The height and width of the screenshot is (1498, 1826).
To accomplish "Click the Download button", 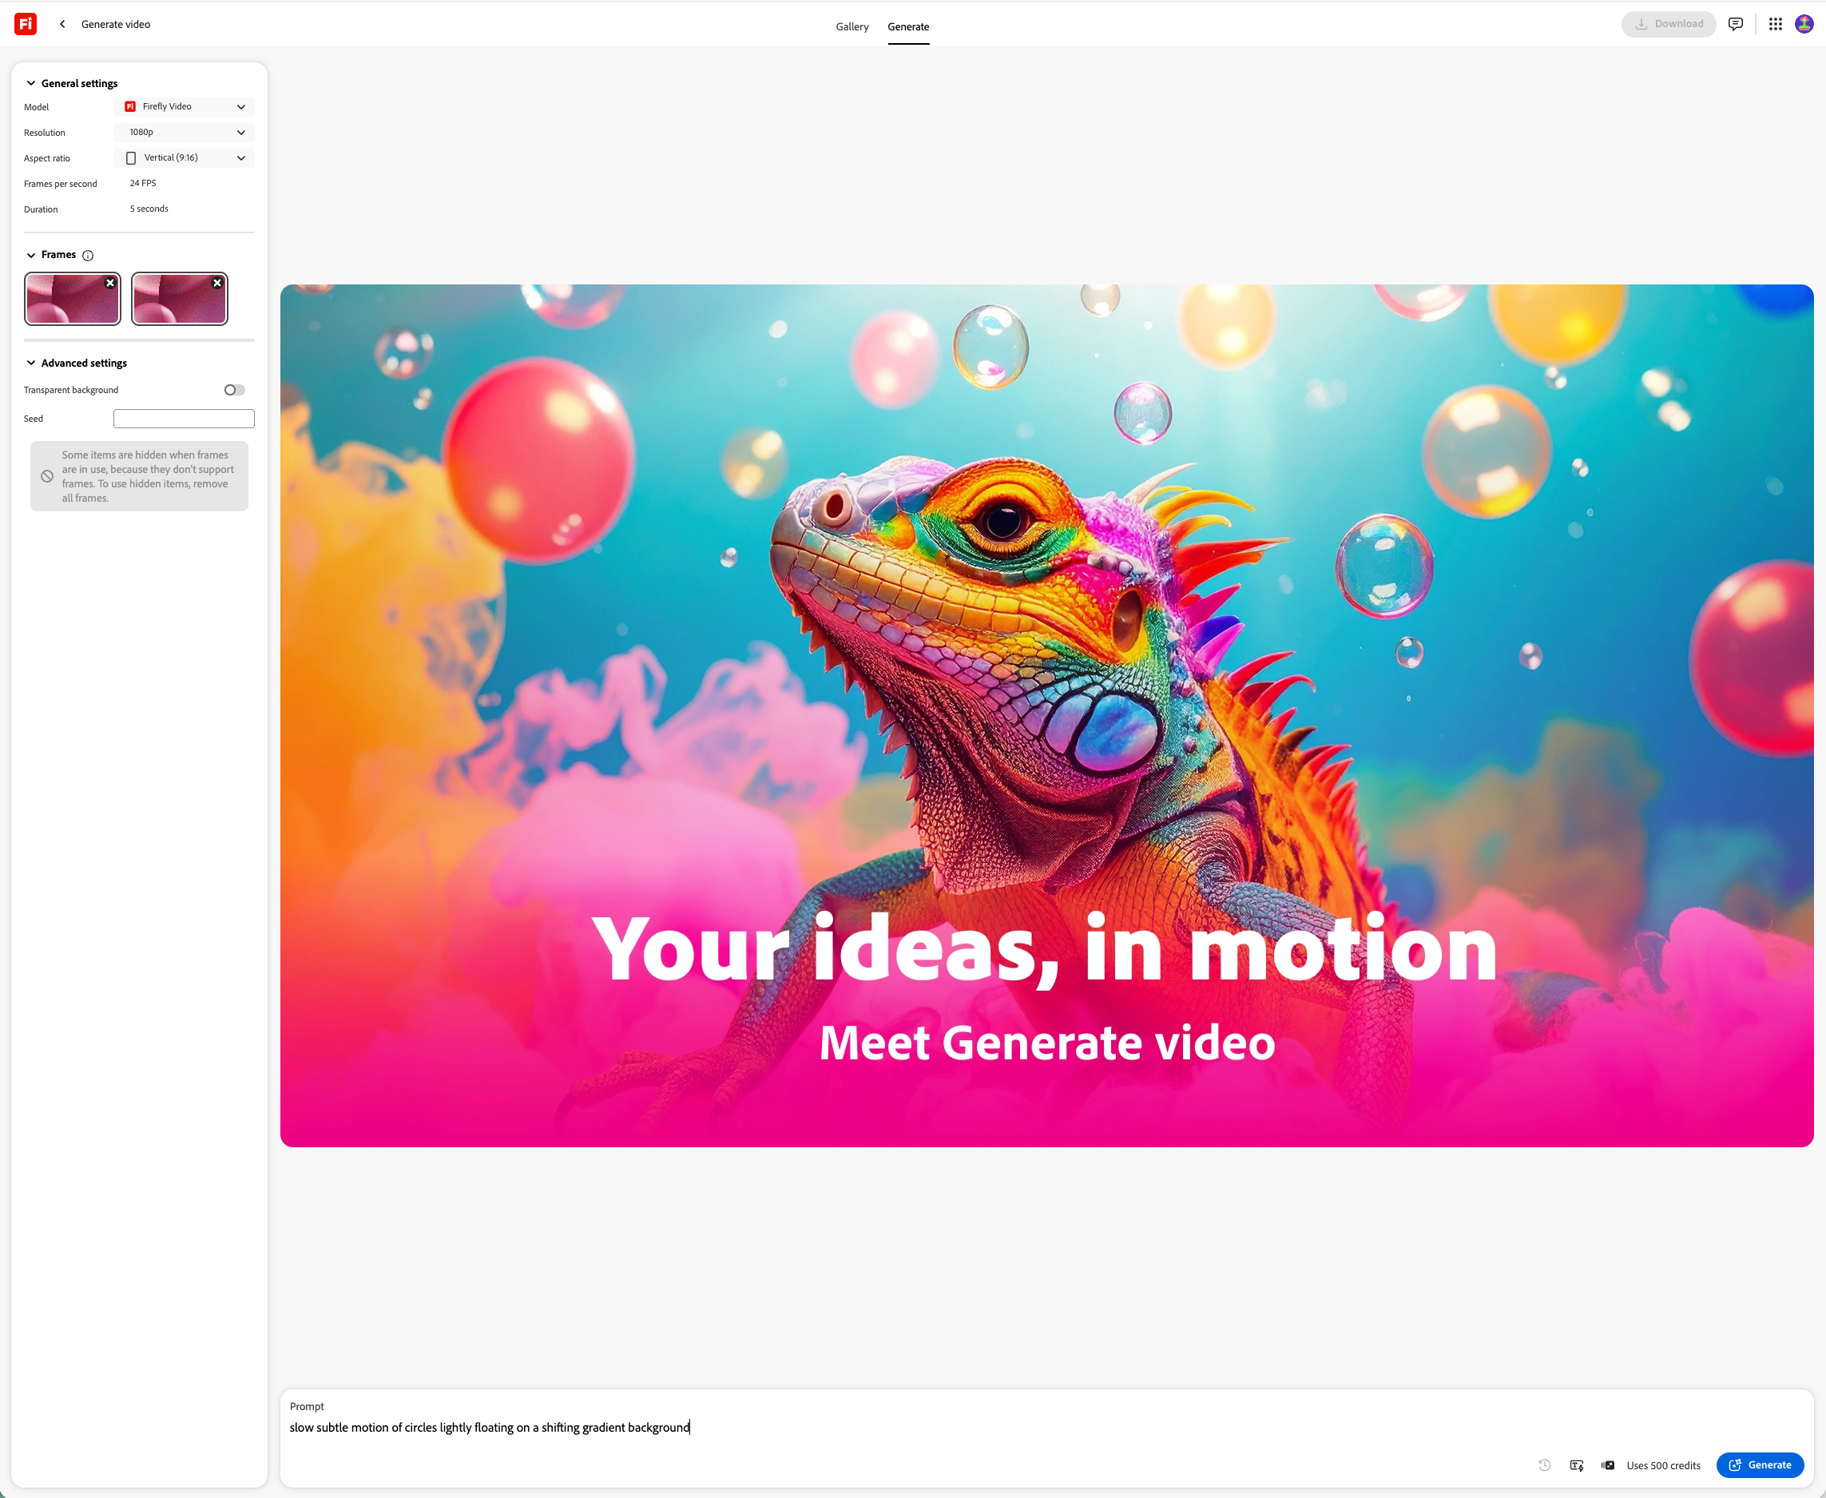I will click(x=1668, y=23).
